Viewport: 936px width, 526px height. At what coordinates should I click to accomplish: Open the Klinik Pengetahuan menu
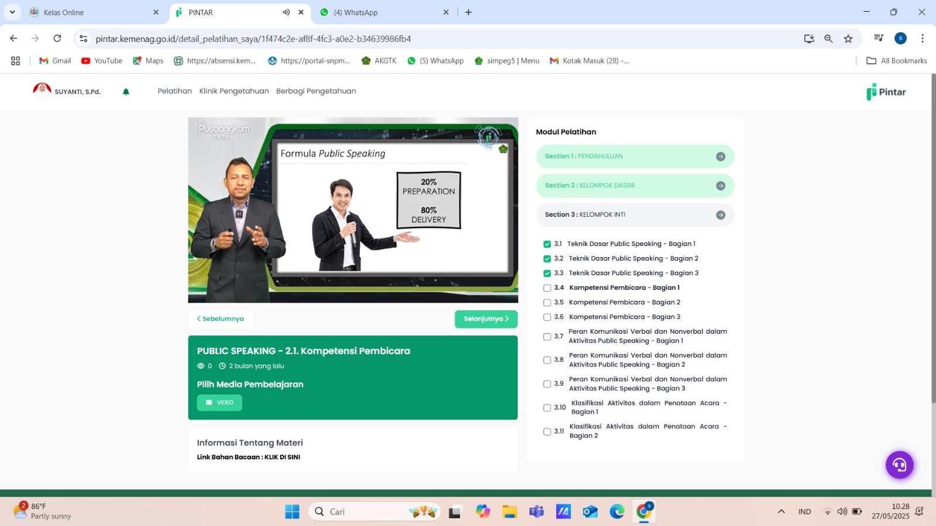point(234,91)
